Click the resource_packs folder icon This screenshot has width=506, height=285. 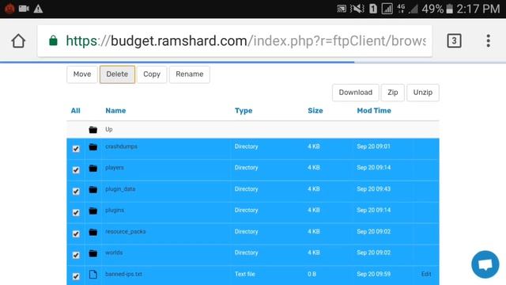tap(93, 232)
